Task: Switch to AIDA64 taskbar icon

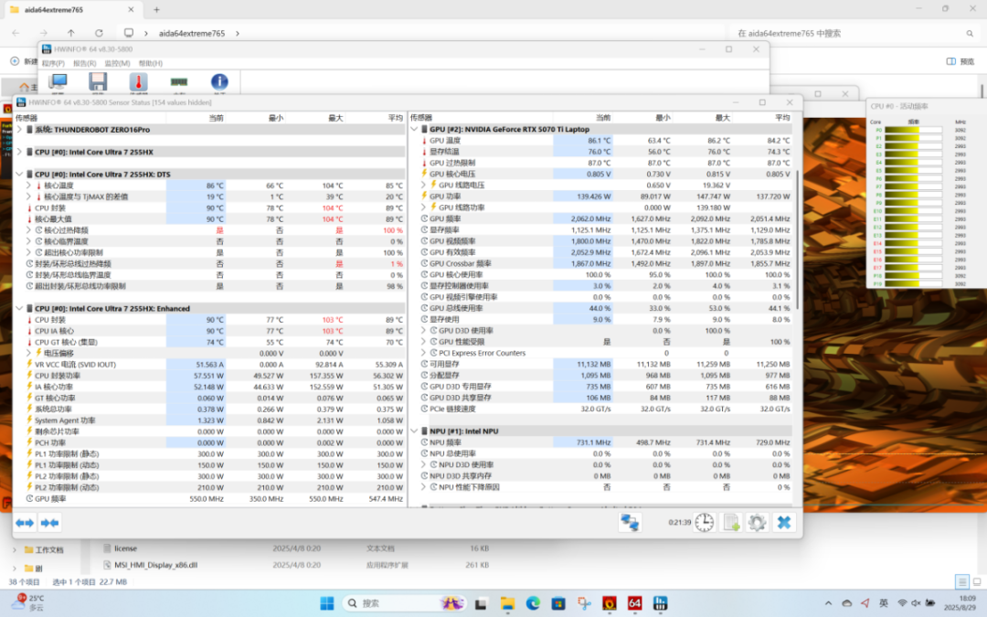Action: click(634, 603)
